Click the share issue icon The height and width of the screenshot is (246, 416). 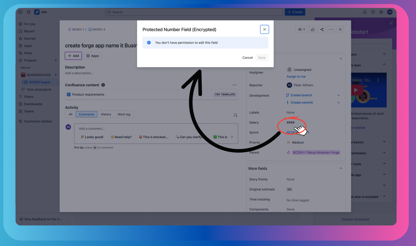pyautogui.click(x=322, y=29)
